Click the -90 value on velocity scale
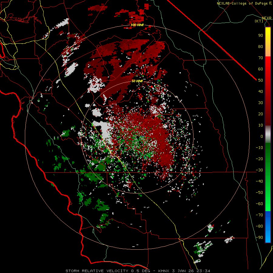 pos(259,237)
